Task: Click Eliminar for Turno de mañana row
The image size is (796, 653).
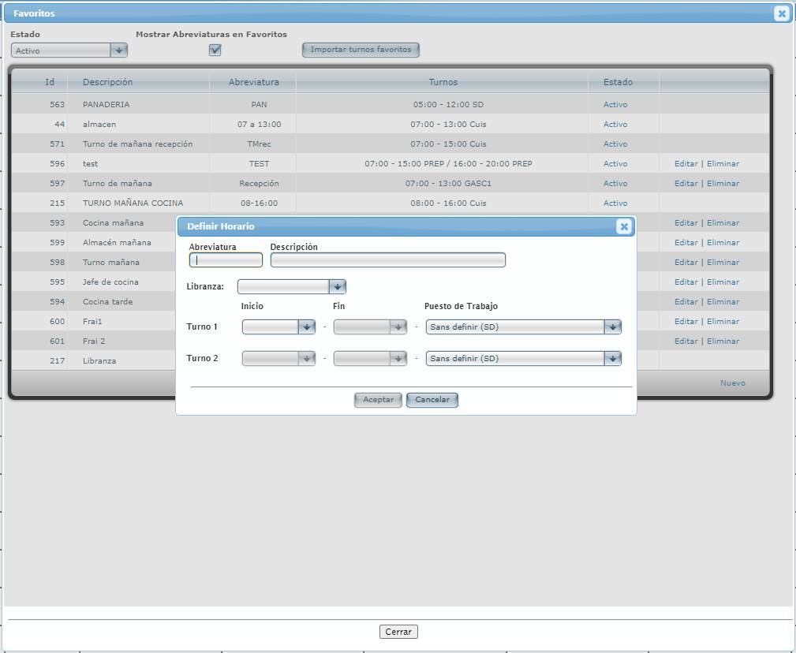Action: (x=723, y=184)
